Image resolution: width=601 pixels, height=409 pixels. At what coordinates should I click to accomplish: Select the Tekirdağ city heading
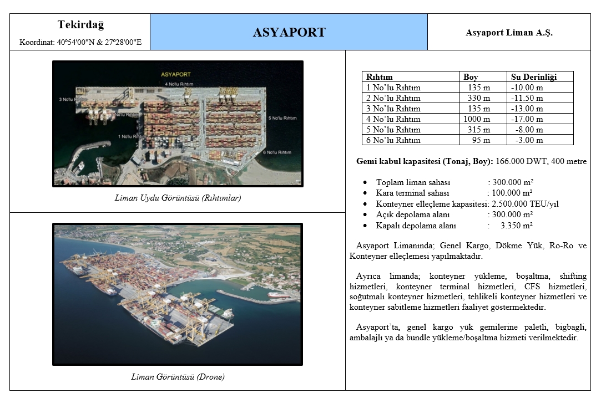pyautogui.click(x=80, y=24)
